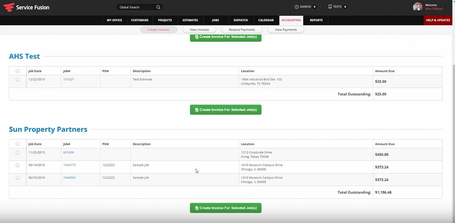The image size is (455, 223).
Task: Expand the user welcome dropdown arrow
Action: pyautogui.click(x=446, y=6)
